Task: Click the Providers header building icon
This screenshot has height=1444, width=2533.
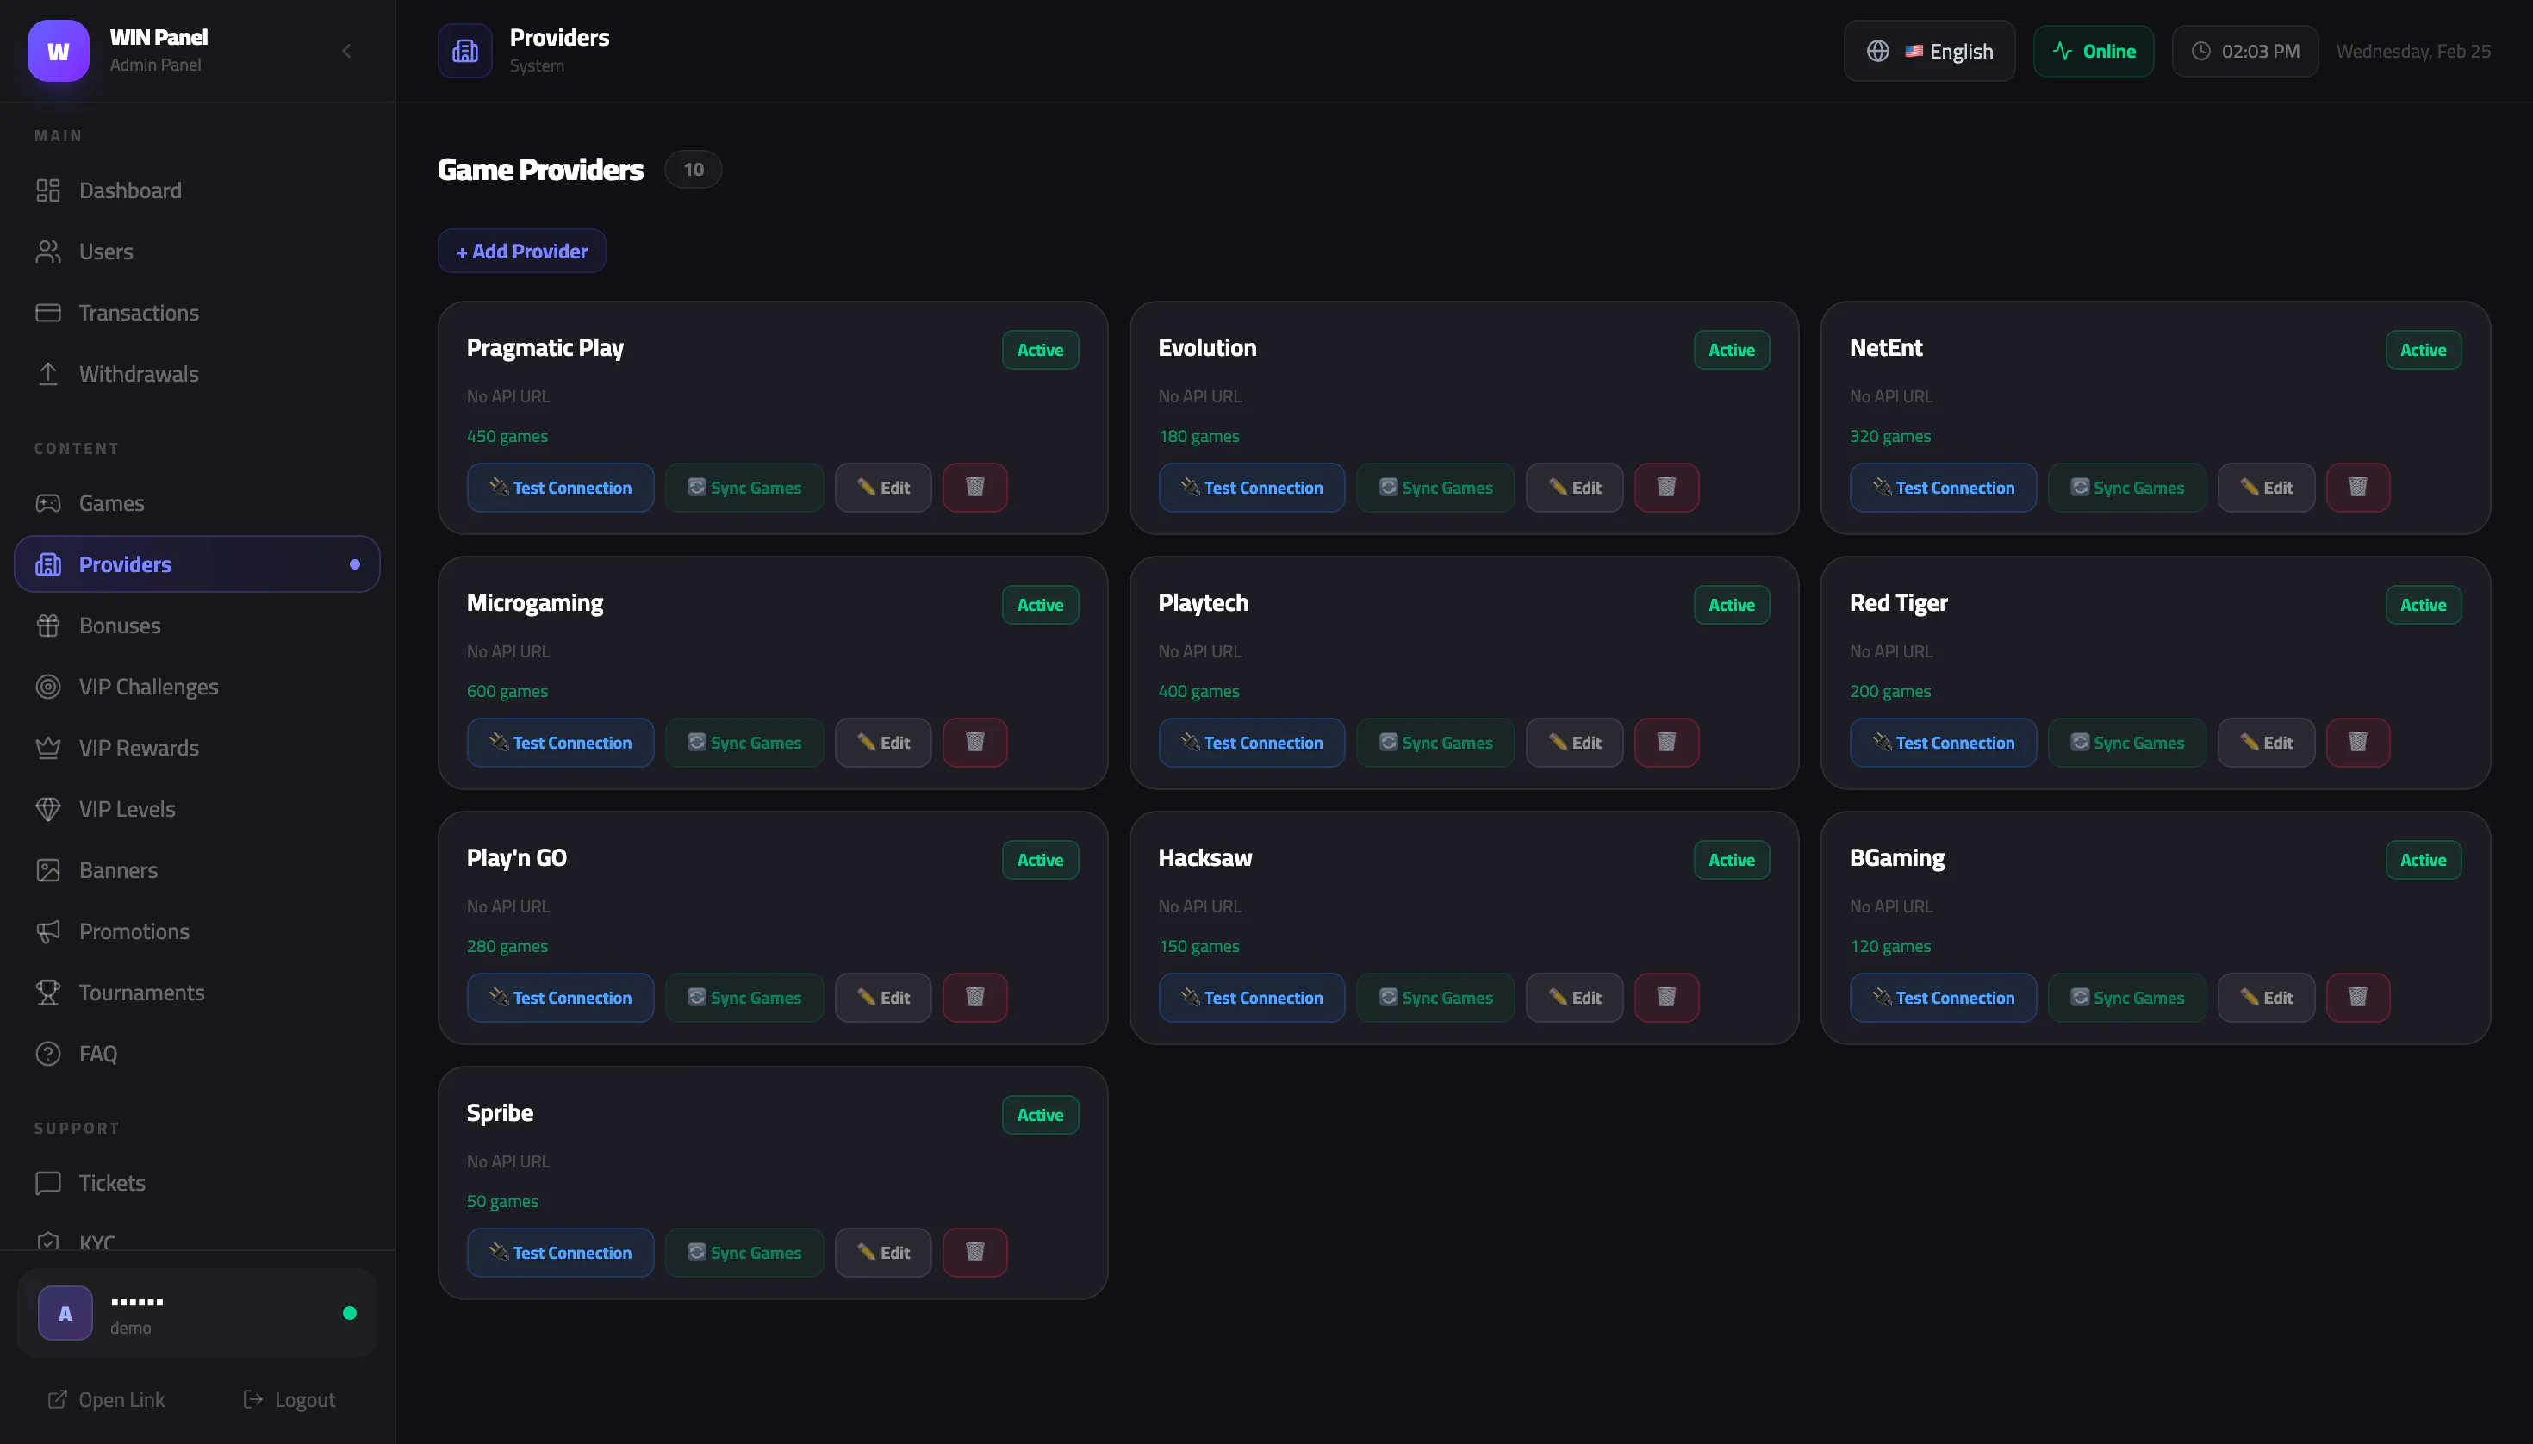Action: tap(464, 51)
